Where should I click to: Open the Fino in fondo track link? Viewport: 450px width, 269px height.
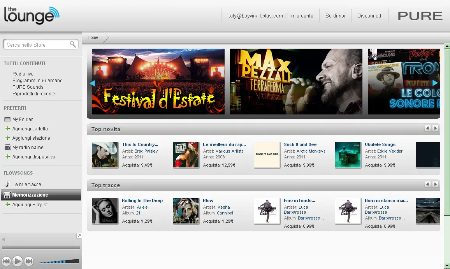pyautogui.click(x=299, y=200)
